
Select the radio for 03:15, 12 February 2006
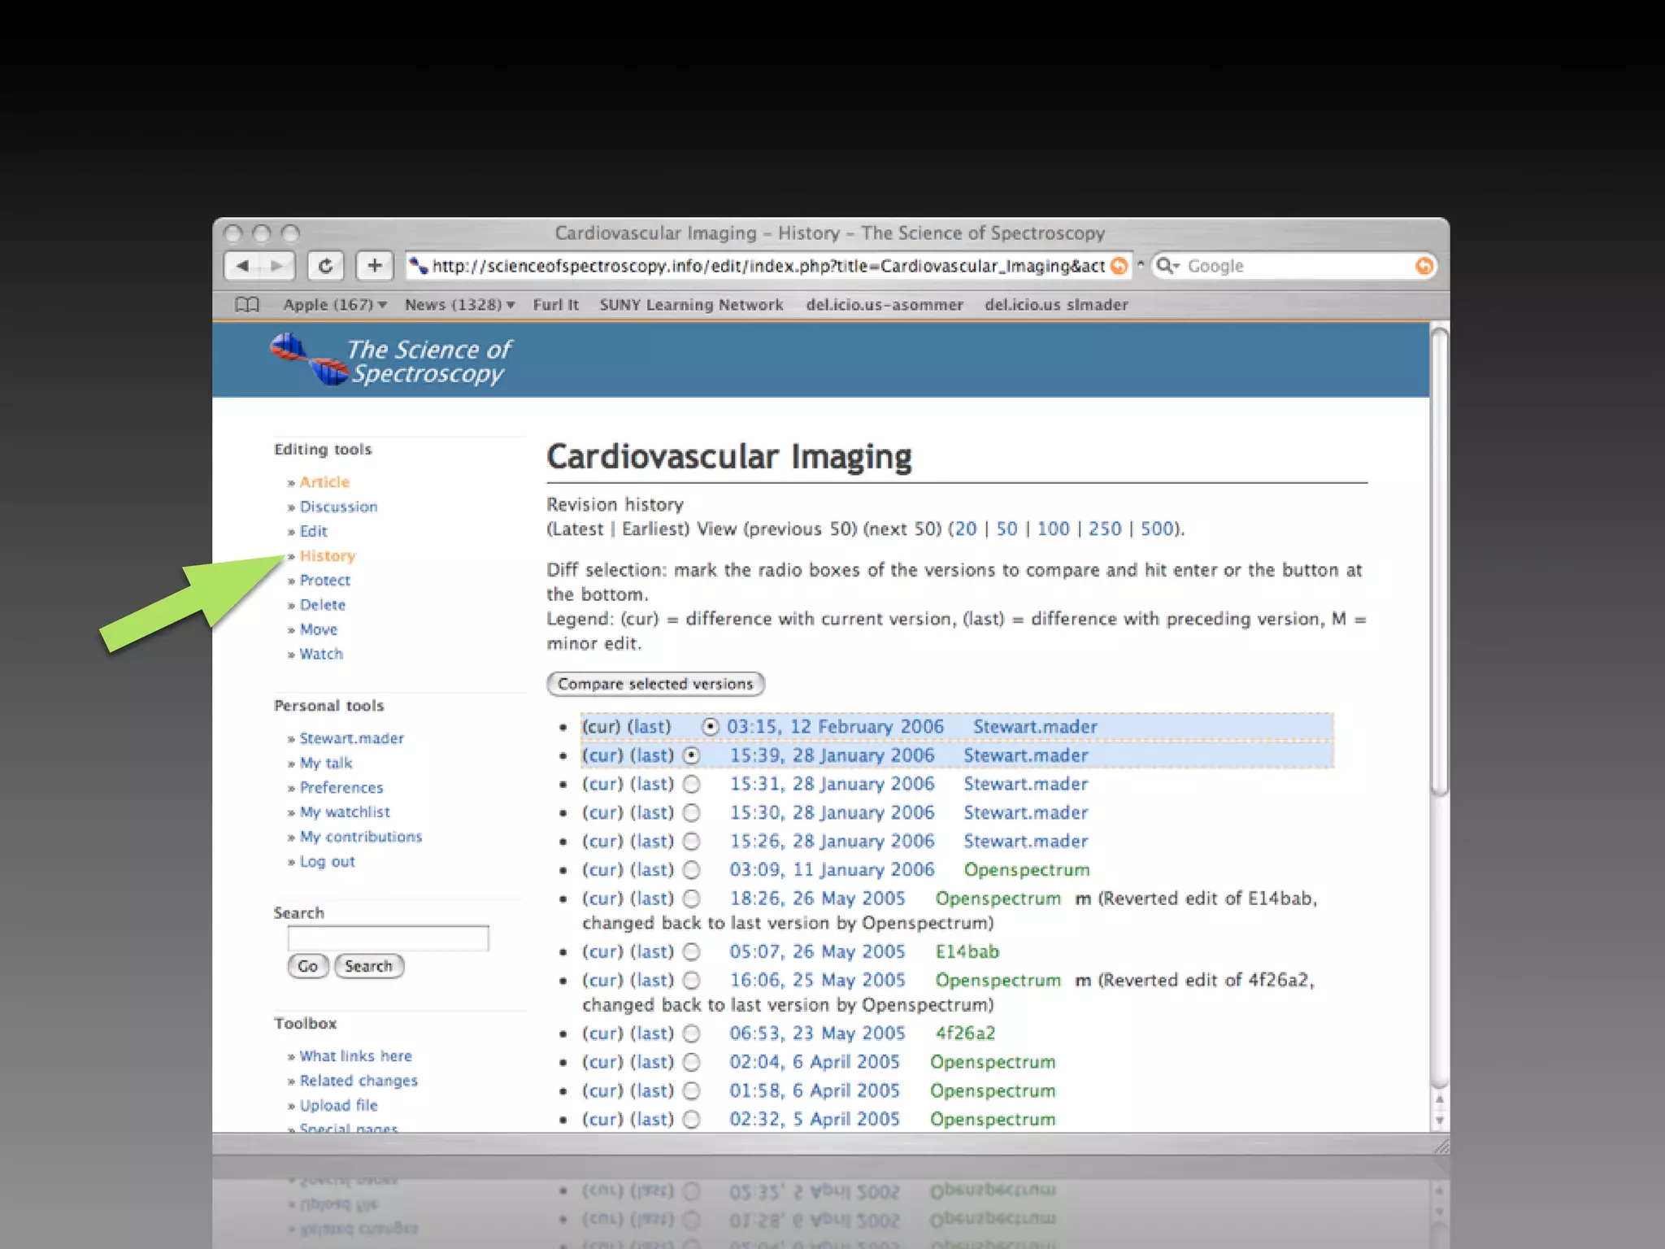(x=711, y=727)
